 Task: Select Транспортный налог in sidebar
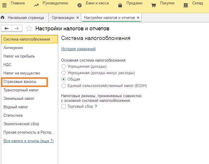(x=30, y=90)
